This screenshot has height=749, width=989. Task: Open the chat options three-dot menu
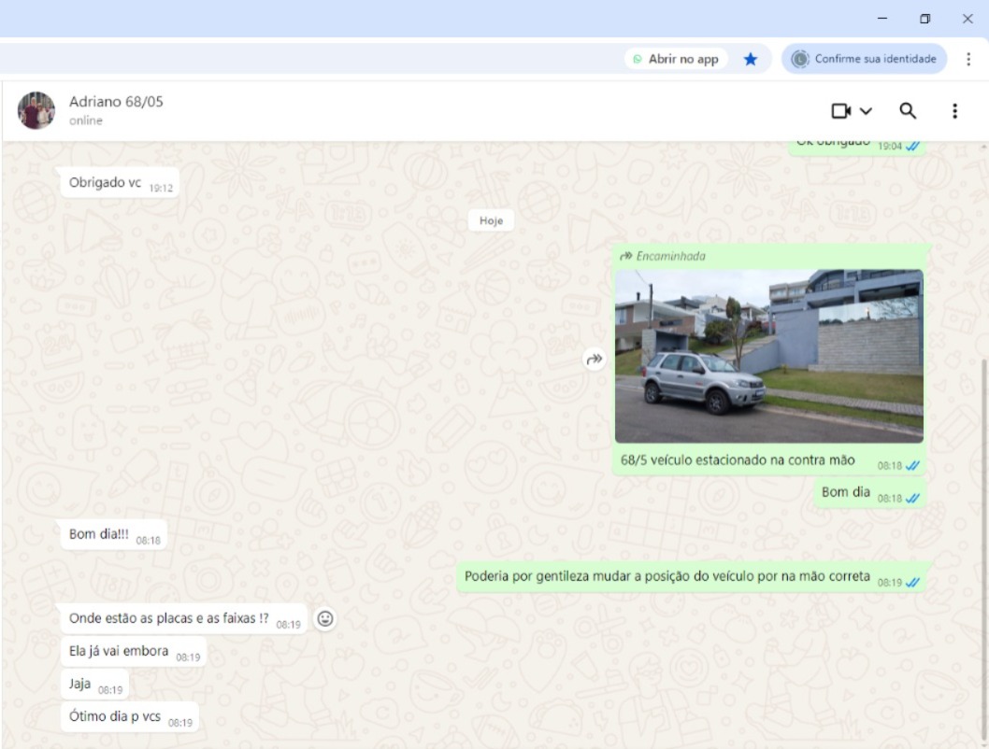954,111
